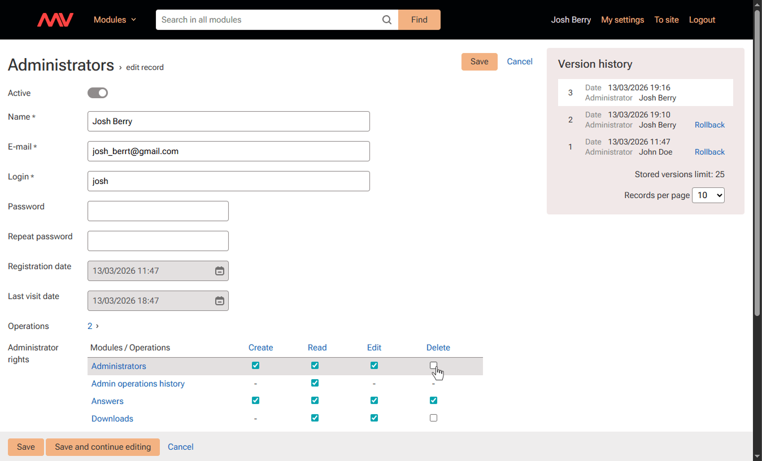
Task: Click the scrollbar down arrow
Action: [757, 455]
